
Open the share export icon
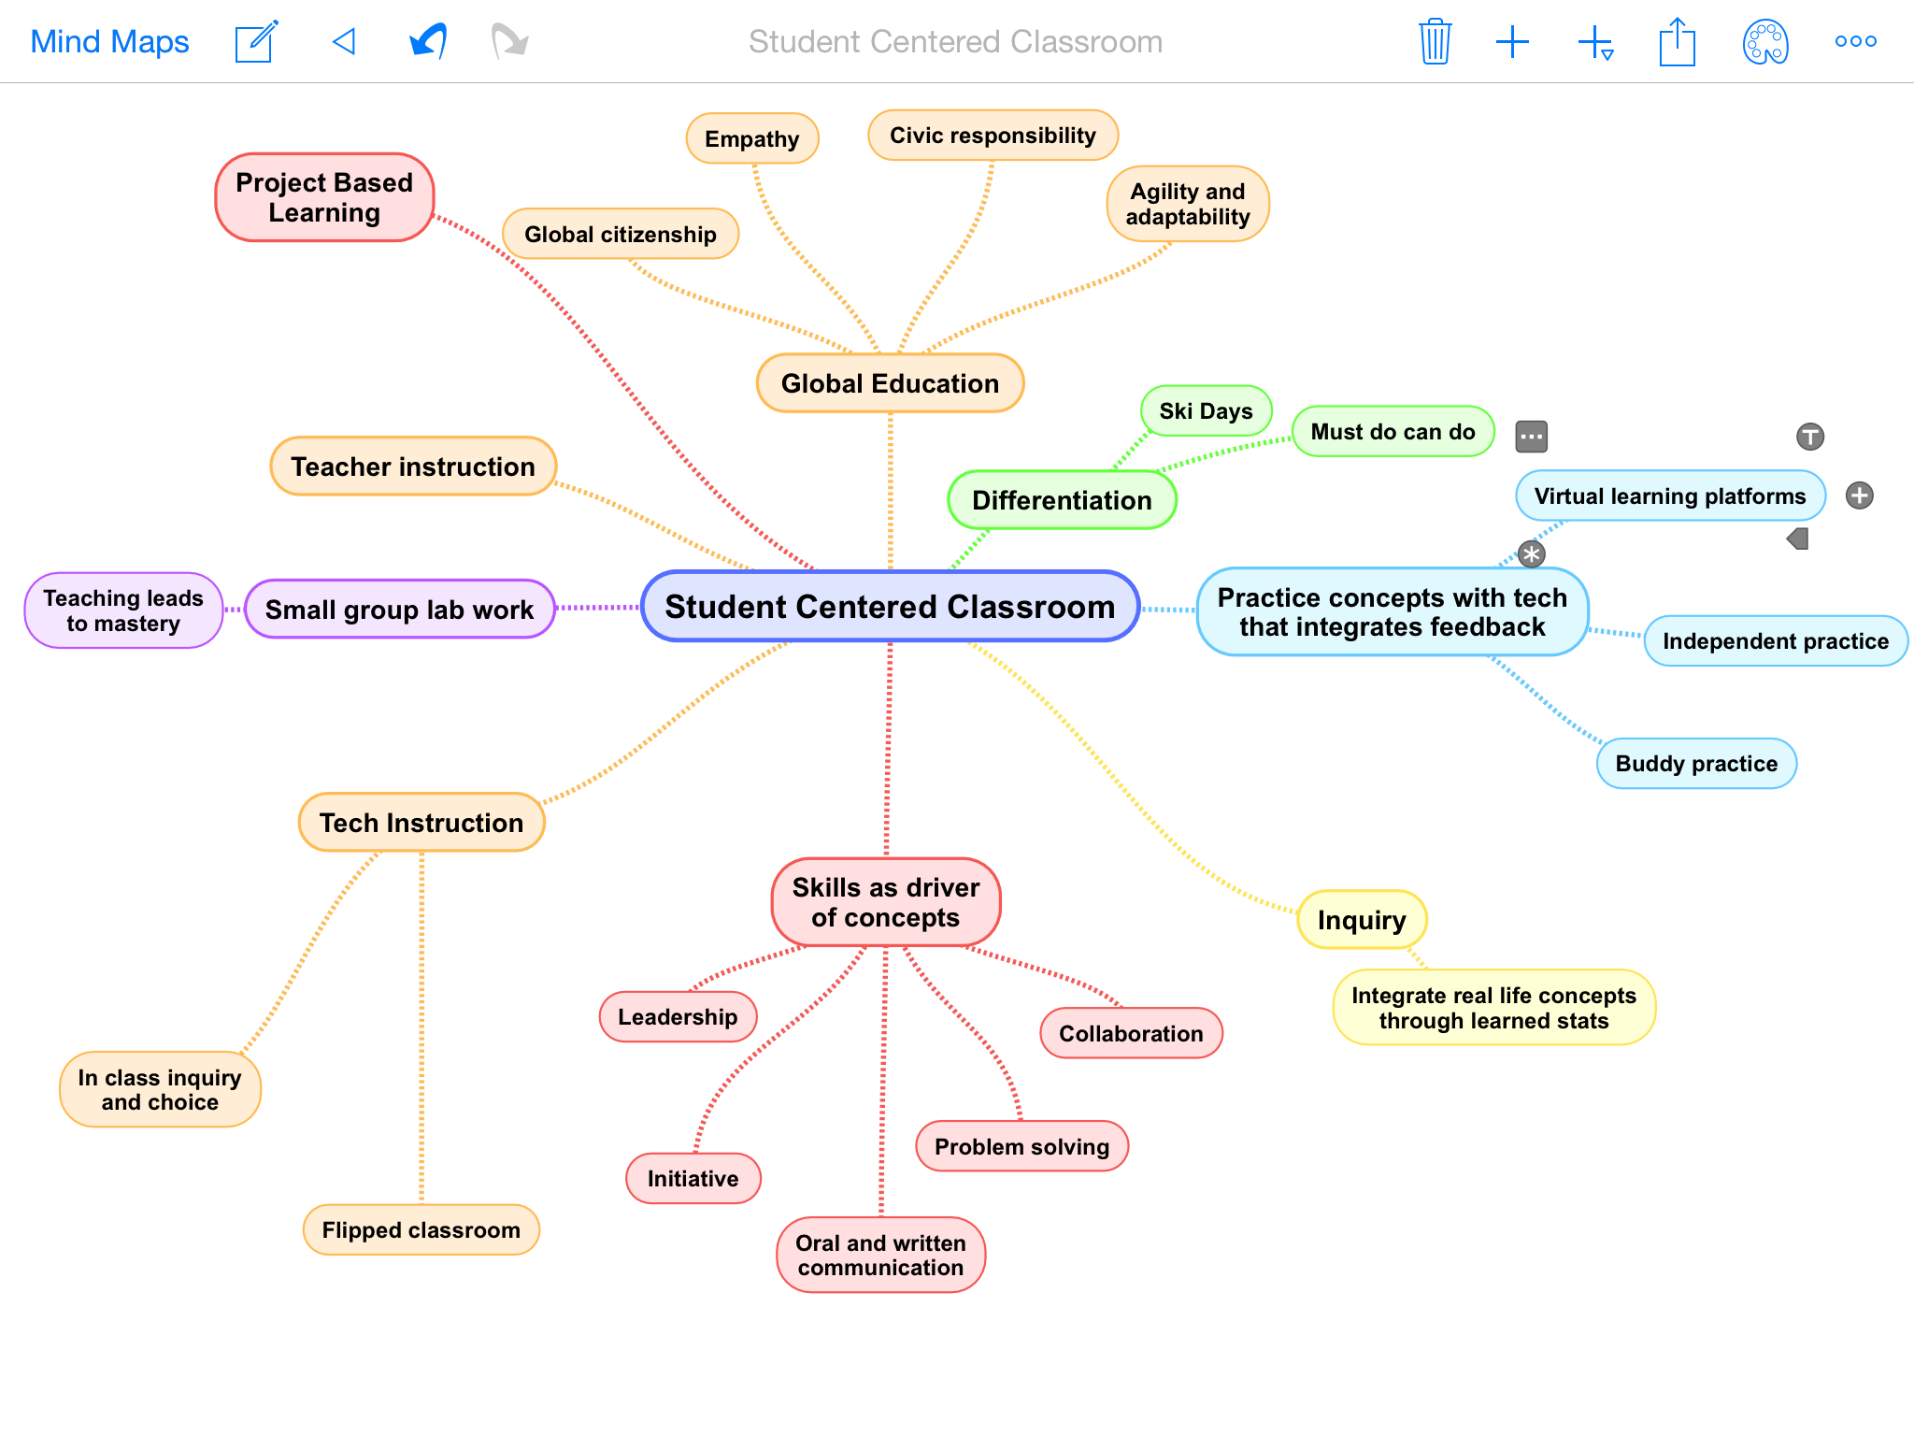pos(1678,42)
